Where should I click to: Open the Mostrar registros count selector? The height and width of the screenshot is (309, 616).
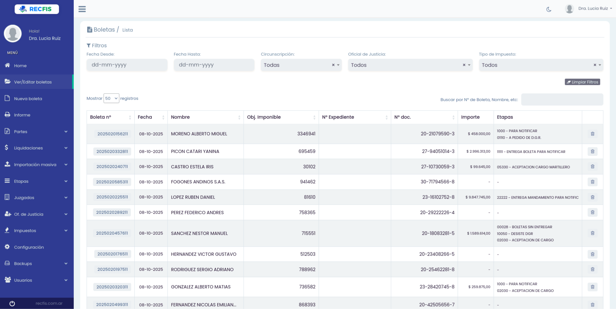(x=111, y=98)
